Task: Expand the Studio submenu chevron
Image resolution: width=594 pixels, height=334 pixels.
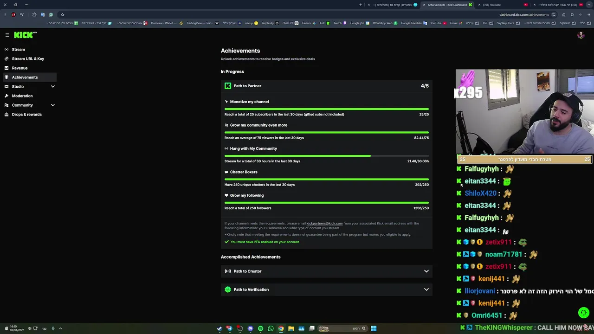Action: 52,86
